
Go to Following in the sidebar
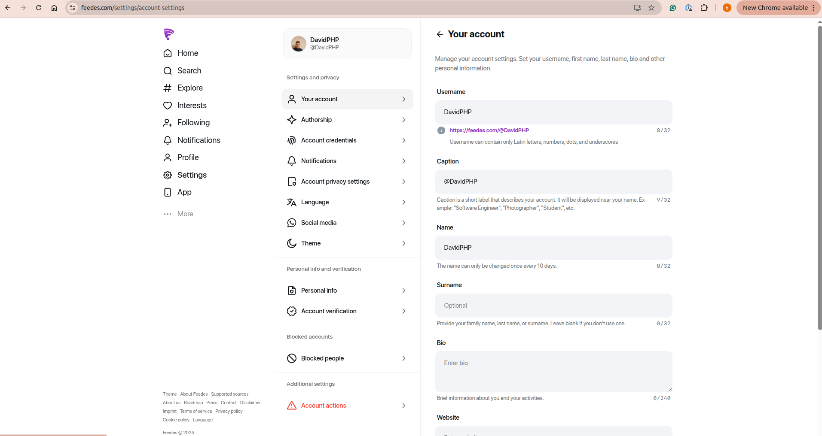pos(193,123)
